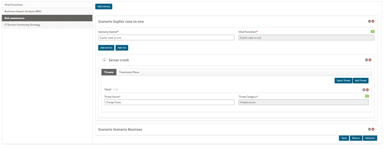
Task: Click the Total 1.25 value
Action: pyautogui.click(x=115, y=90)
